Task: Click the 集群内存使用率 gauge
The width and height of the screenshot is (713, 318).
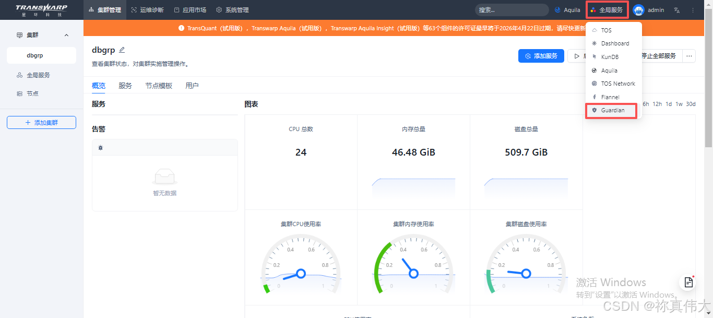Action: [413, 264]
